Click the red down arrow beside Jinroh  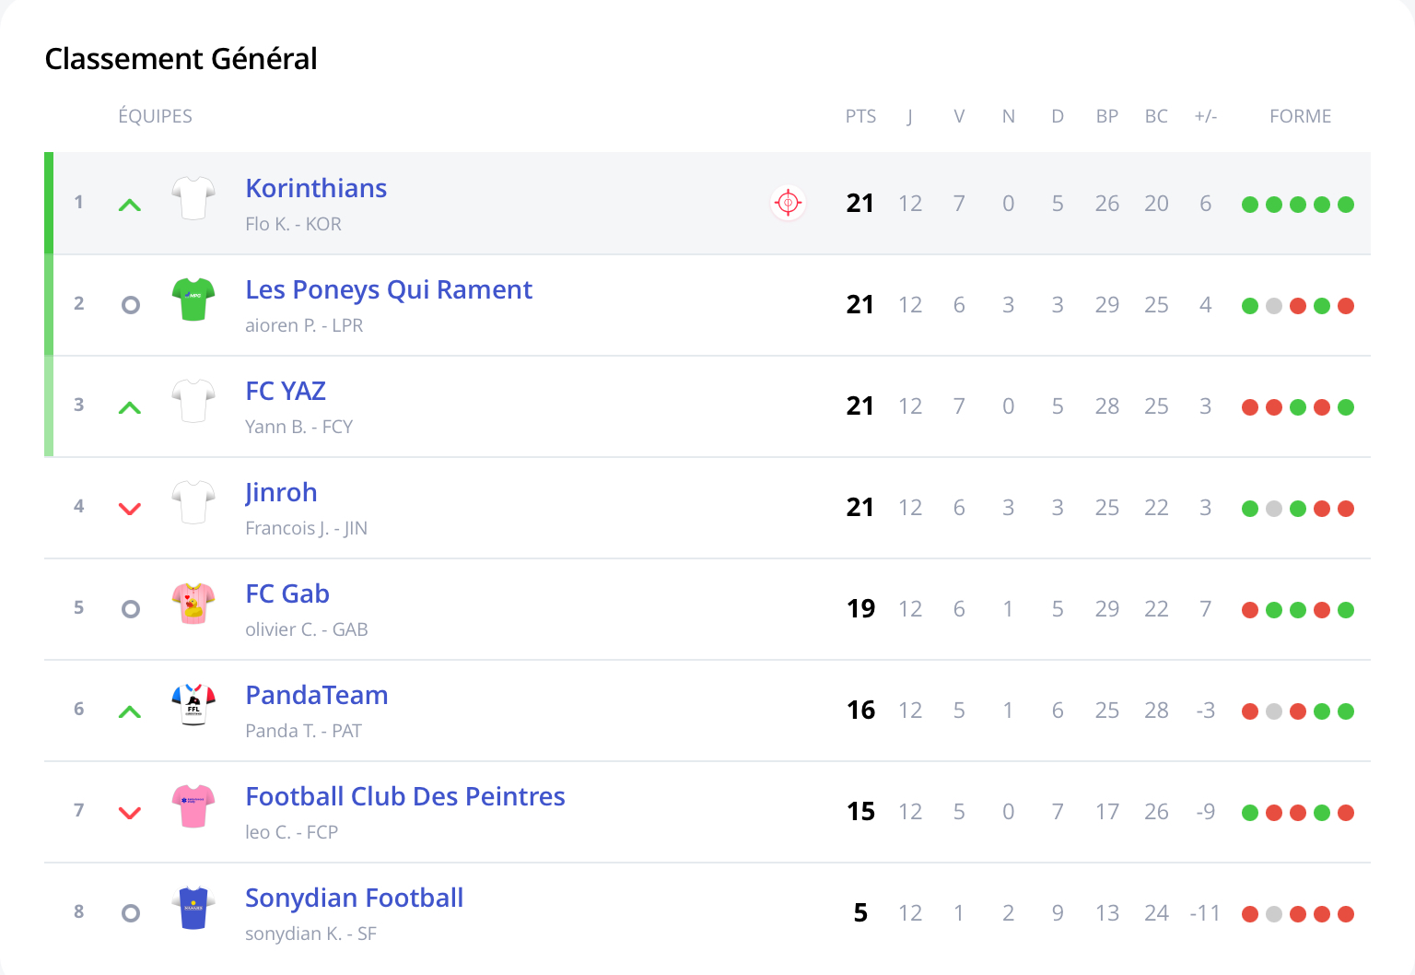[x=130, y=509]
